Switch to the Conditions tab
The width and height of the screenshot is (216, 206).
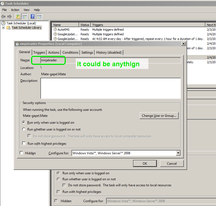pyautogui.click(x=70, y=53)
